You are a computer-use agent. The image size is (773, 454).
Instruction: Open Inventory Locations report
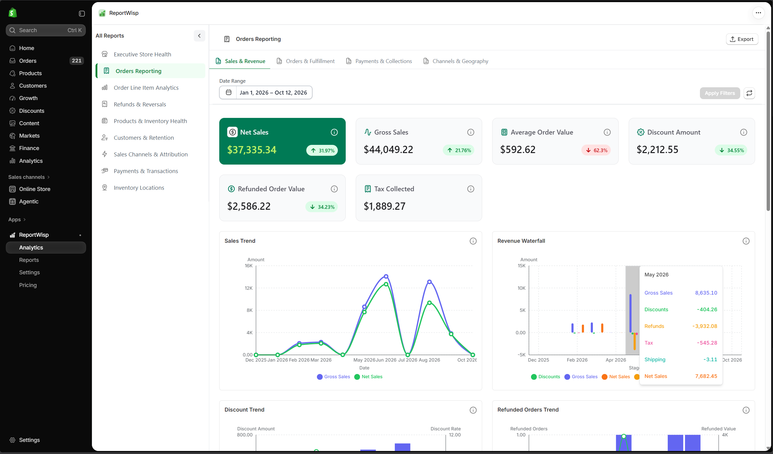point(150,188)
